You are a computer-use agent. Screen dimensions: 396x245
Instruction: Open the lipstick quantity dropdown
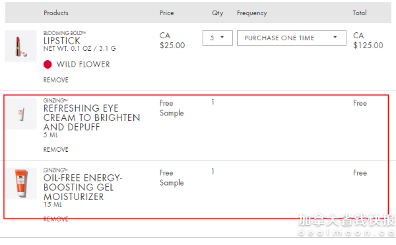[x=217, y=38]
